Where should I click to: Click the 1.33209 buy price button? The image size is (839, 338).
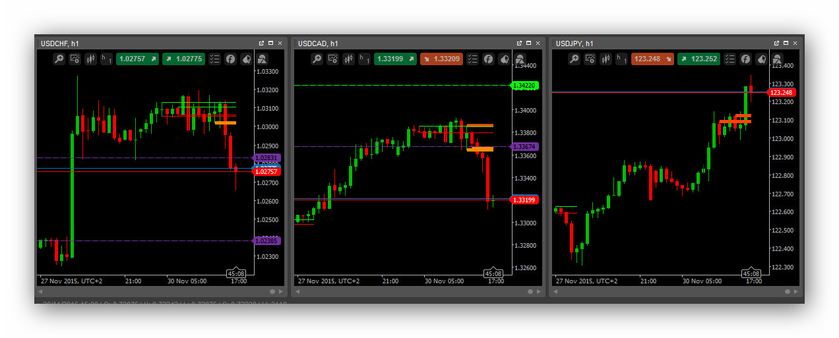pos(441,59)
